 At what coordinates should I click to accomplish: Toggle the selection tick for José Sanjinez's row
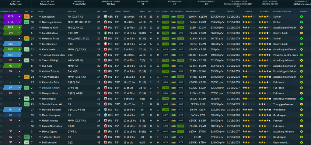pyautogui.click(x=2, y=44)
